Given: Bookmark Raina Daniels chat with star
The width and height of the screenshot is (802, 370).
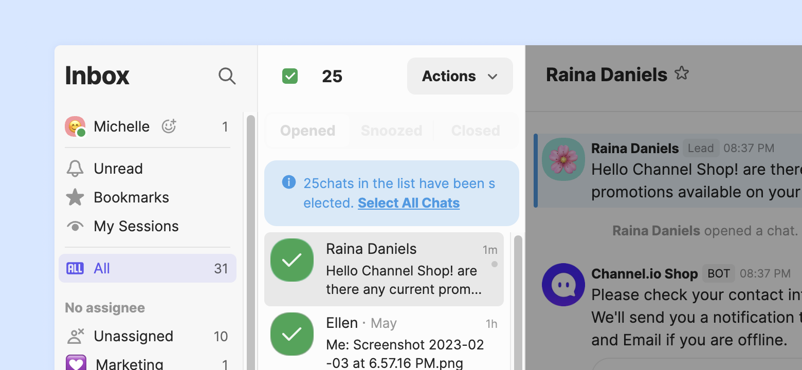Looking at the screenshot, I should 682,73.
